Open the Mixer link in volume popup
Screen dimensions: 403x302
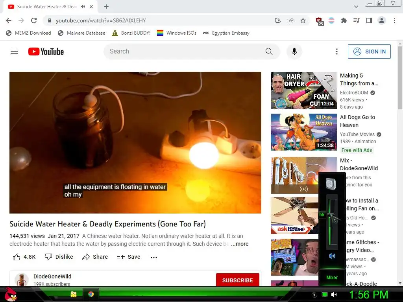(x=332, y=277)
